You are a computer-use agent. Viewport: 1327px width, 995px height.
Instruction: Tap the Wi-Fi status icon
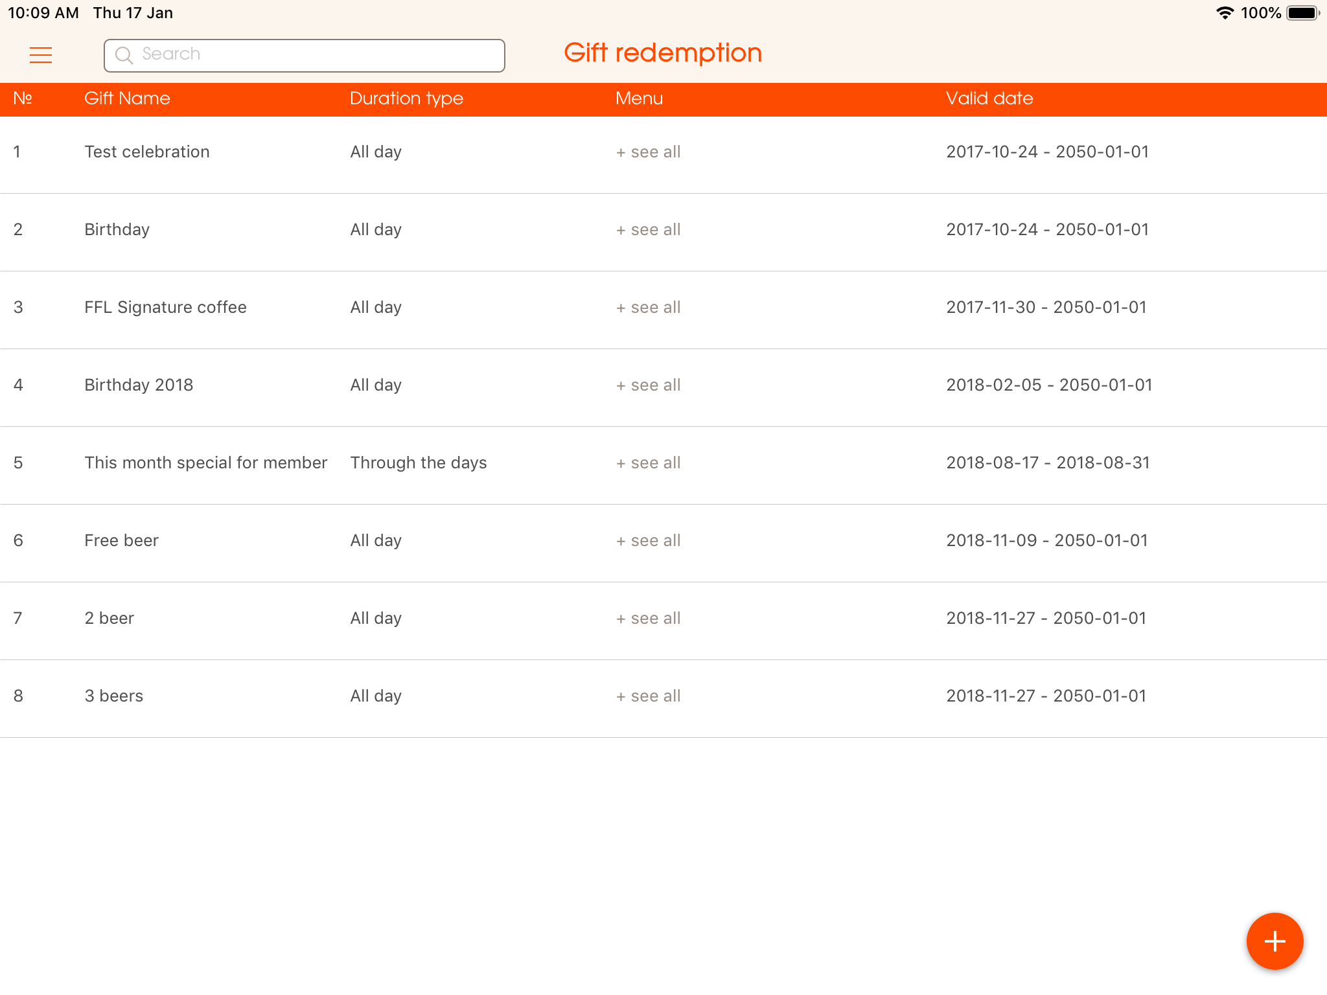click(1225, 13)
